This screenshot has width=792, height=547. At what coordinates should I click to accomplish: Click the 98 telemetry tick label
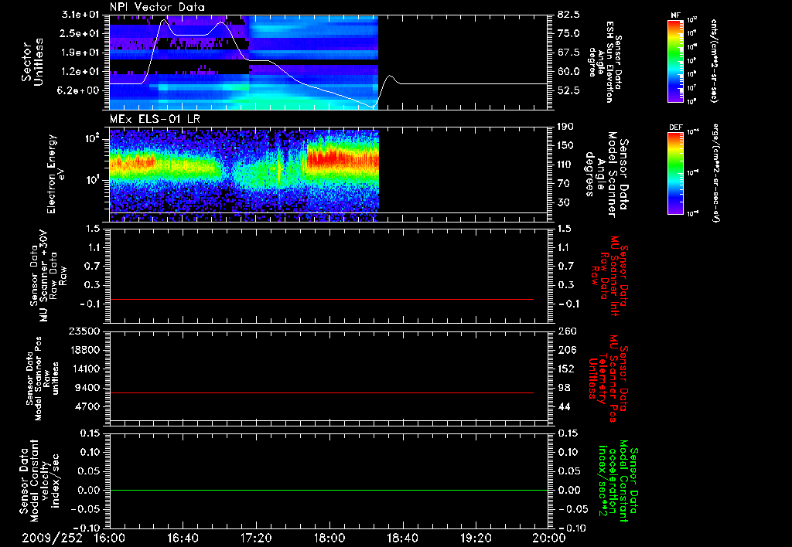(564, 388)
